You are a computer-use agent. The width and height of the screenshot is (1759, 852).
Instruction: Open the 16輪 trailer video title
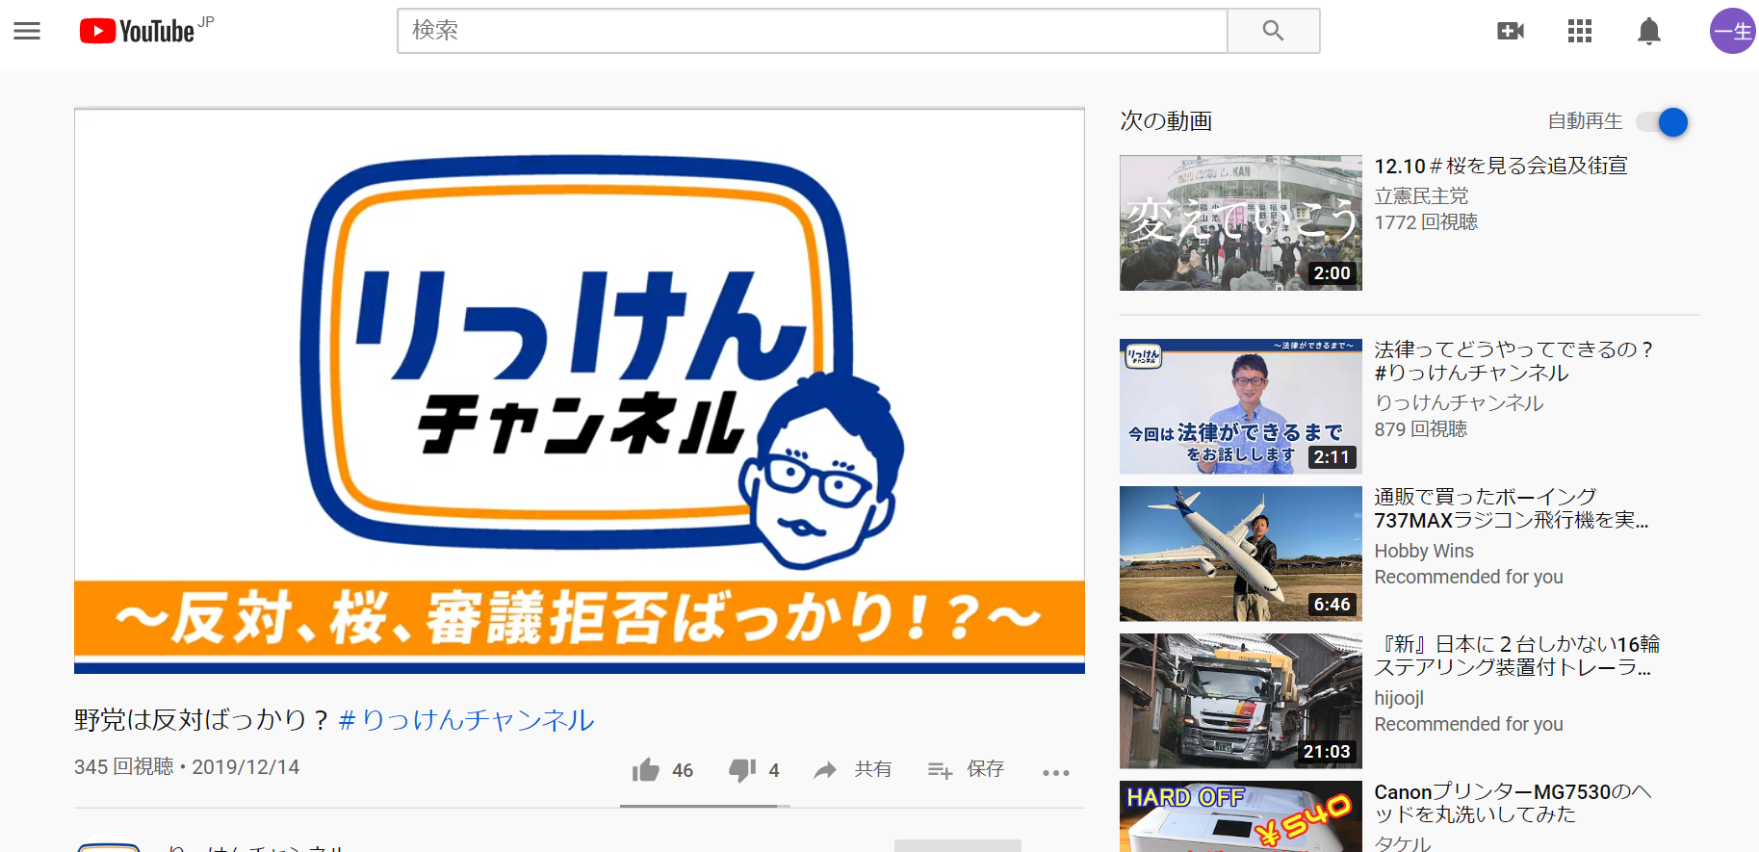[x=1515, y=656]
